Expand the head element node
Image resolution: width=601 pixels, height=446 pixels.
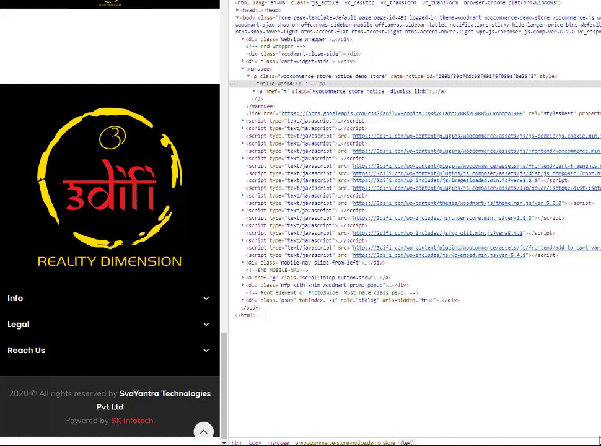coord(238,11)
